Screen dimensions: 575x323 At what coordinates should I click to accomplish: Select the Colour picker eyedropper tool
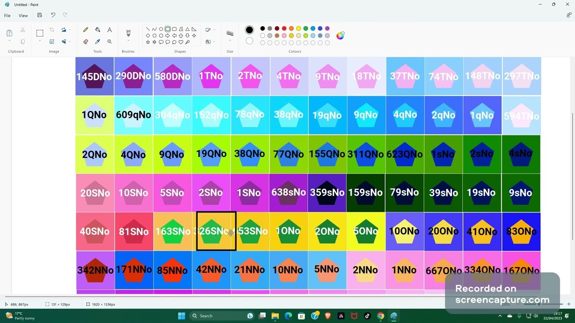[x=97, y=42]
